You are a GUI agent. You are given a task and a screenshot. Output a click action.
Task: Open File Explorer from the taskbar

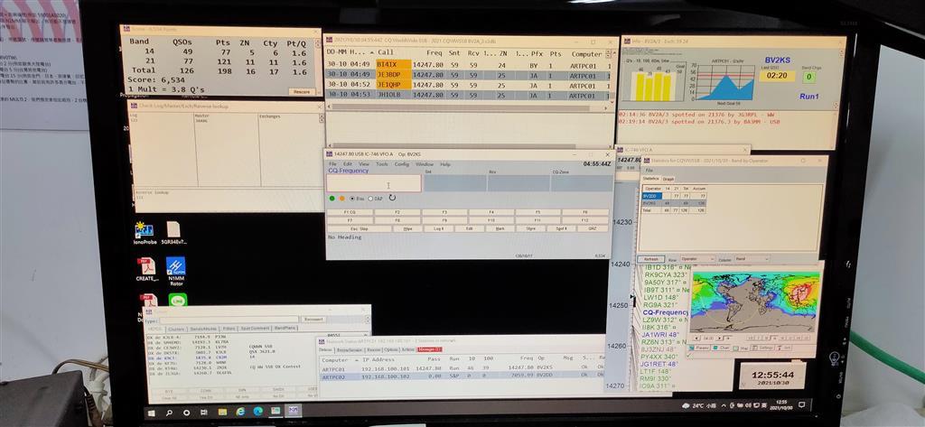coord(222,412)
